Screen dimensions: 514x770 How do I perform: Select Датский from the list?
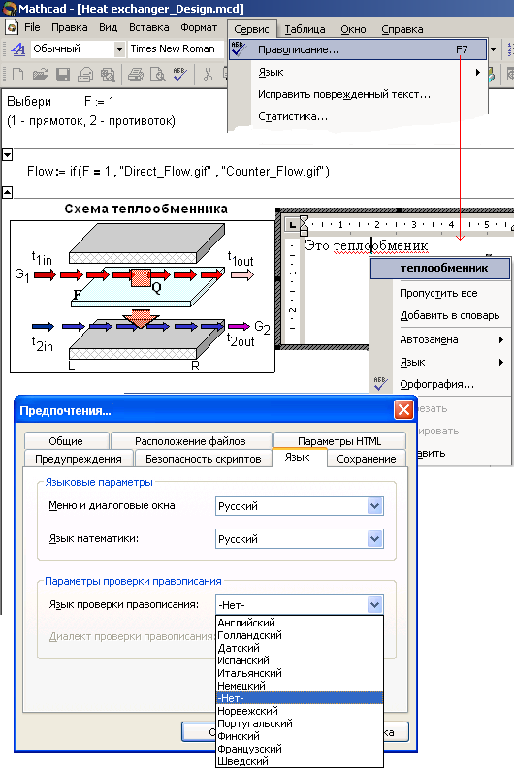pos(300,648)
